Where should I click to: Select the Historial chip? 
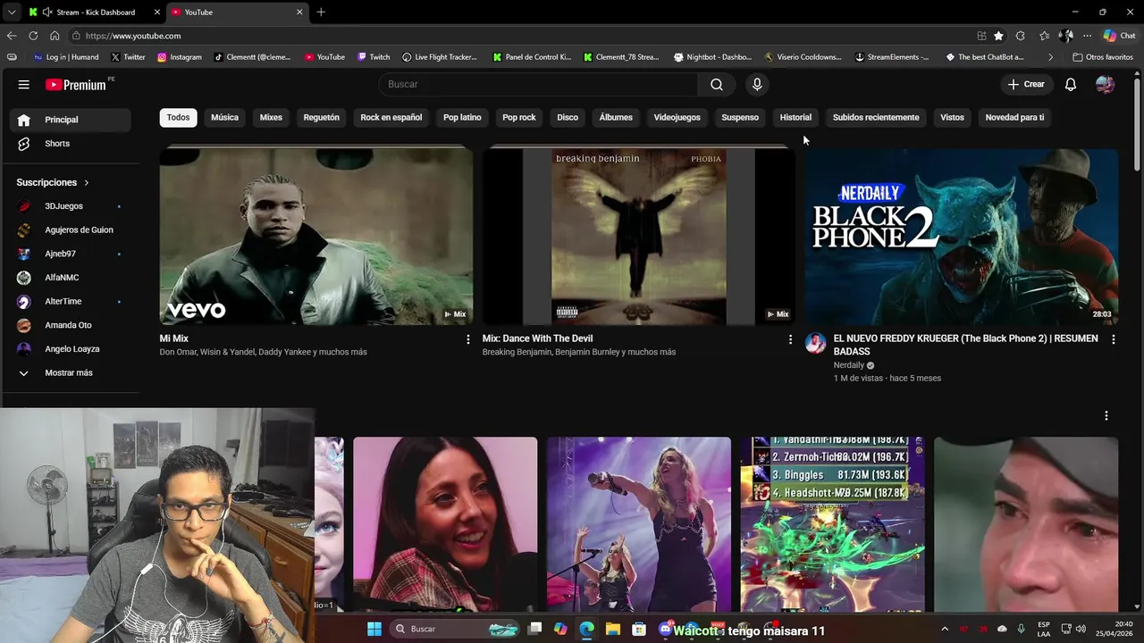[795, 117]
